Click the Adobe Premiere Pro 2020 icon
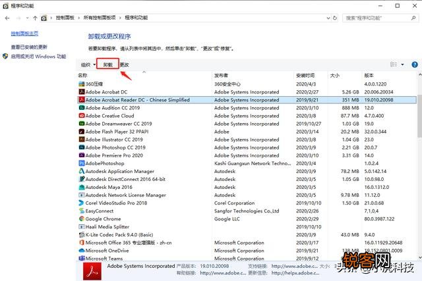The image size is (422, 281). point(82,155)
